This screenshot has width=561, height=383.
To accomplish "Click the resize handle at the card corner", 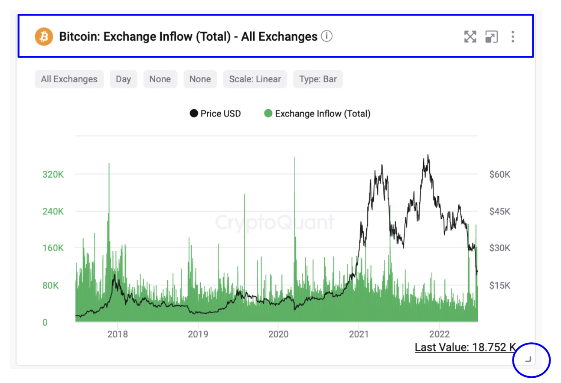I will click(x=528, y=359).
